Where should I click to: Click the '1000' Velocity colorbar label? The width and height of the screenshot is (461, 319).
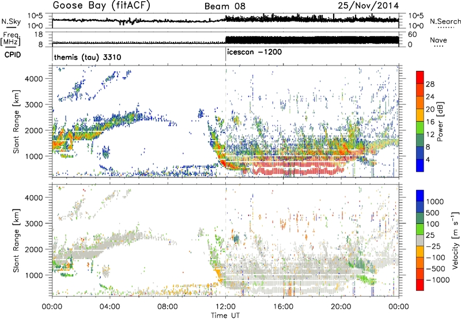point(434,202)
